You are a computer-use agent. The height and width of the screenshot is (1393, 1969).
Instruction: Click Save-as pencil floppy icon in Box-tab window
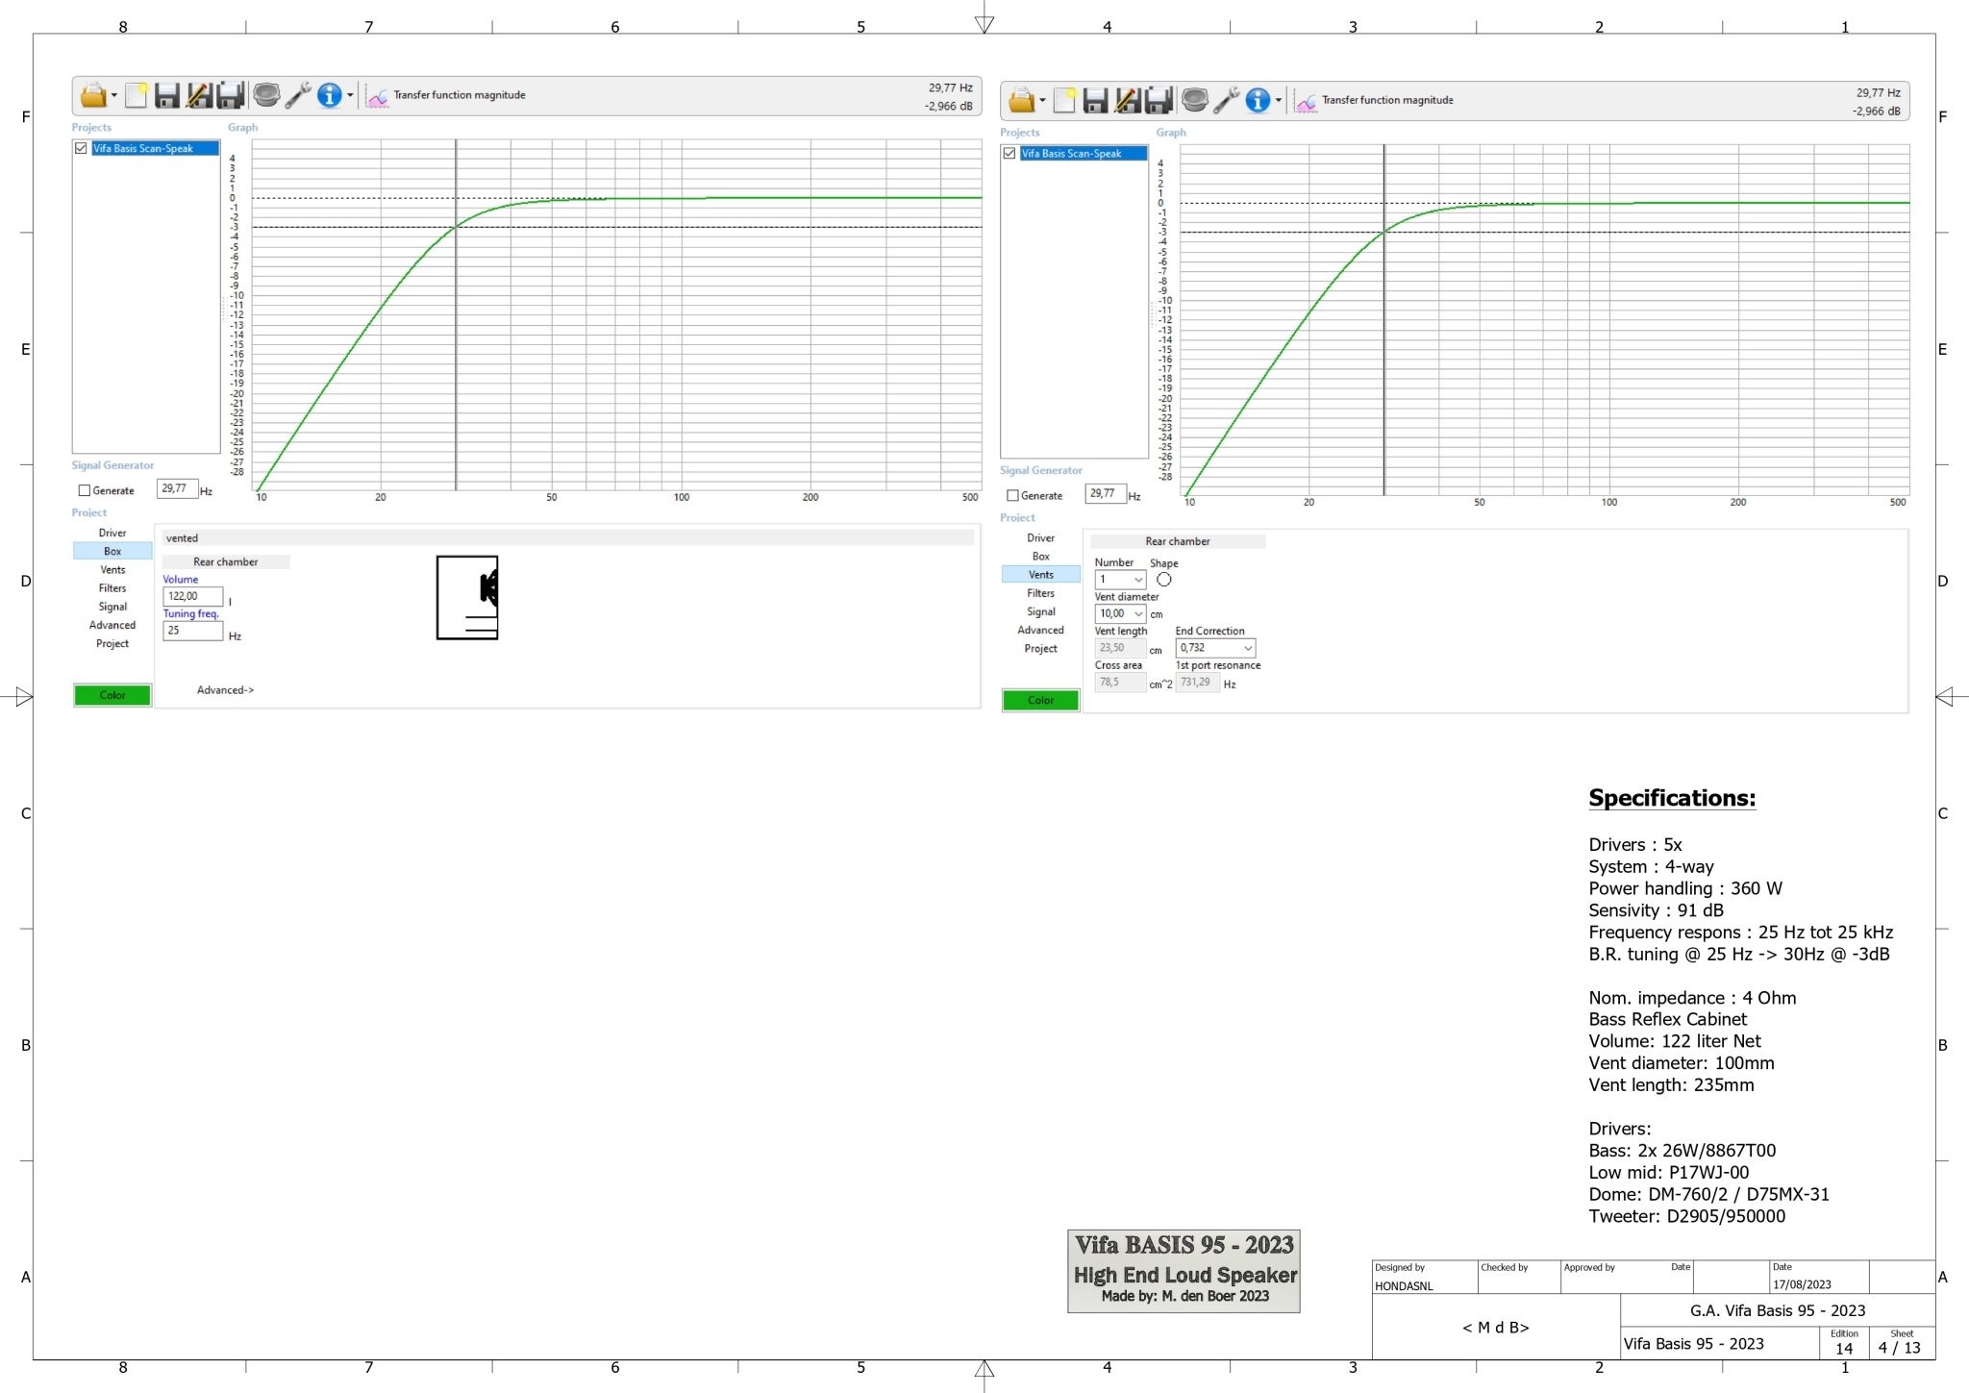[x=199, y=95]
